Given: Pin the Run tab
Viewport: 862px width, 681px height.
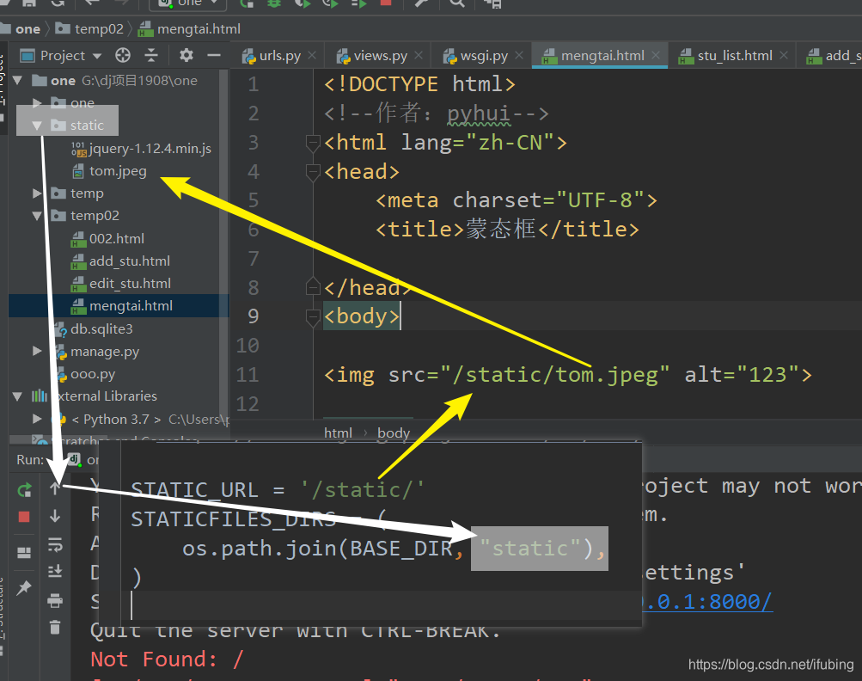Looking at the screenshot, I should [24, 588].
